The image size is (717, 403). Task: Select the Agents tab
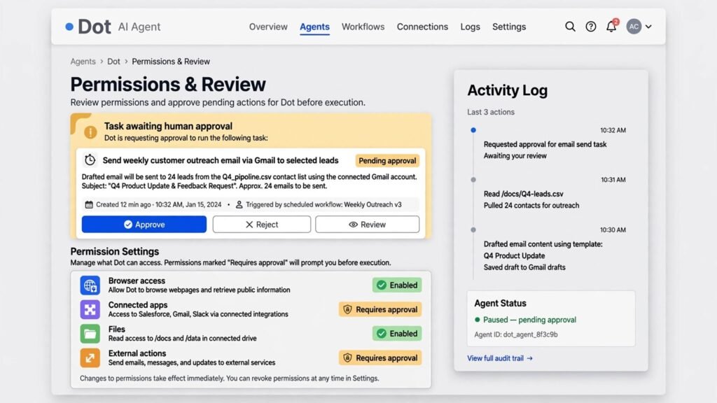(314, 27)
